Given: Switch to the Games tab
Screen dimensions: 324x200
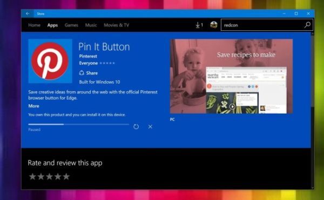Looking at the screenshot, I should 71,25.
